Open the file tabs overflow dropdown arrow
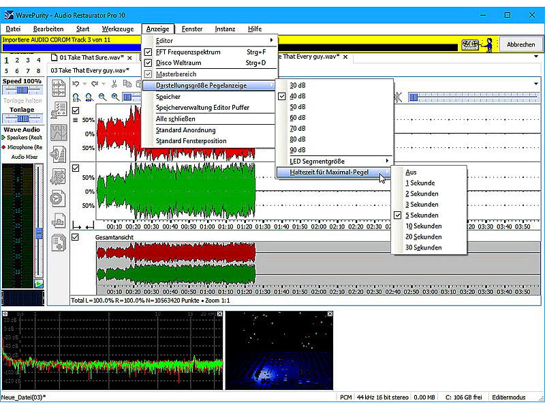This screenshot has width=545, height=409. pyautogui.click(x=536, y=57)
